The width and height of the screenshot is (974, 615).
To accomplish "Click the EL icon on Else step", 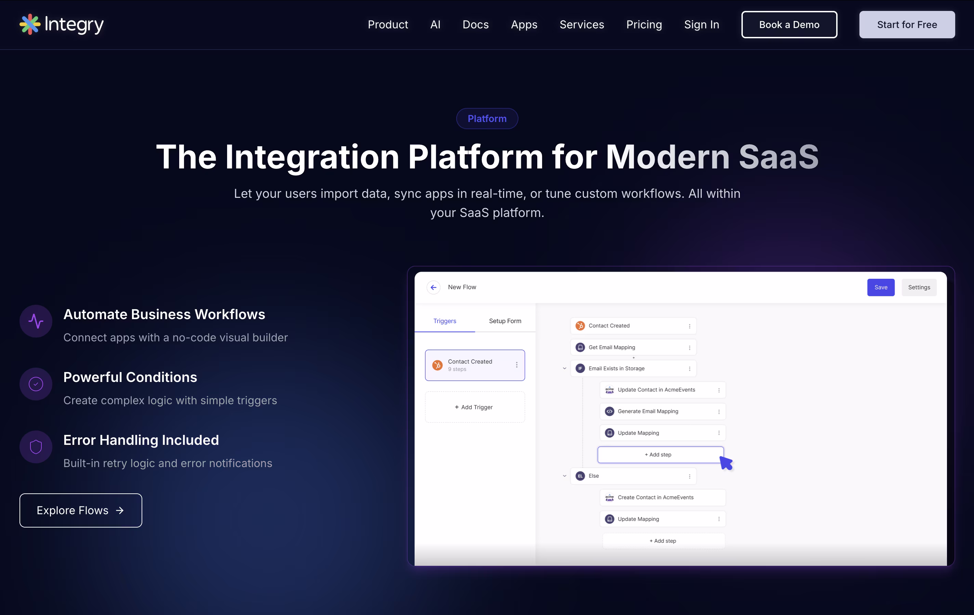I will coord(580,476).
